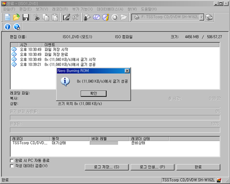The height and width of the screenshot is (184, 230).
Task: Click the info icon beside 굽기 성공 log row
Action: click(14, 64)
